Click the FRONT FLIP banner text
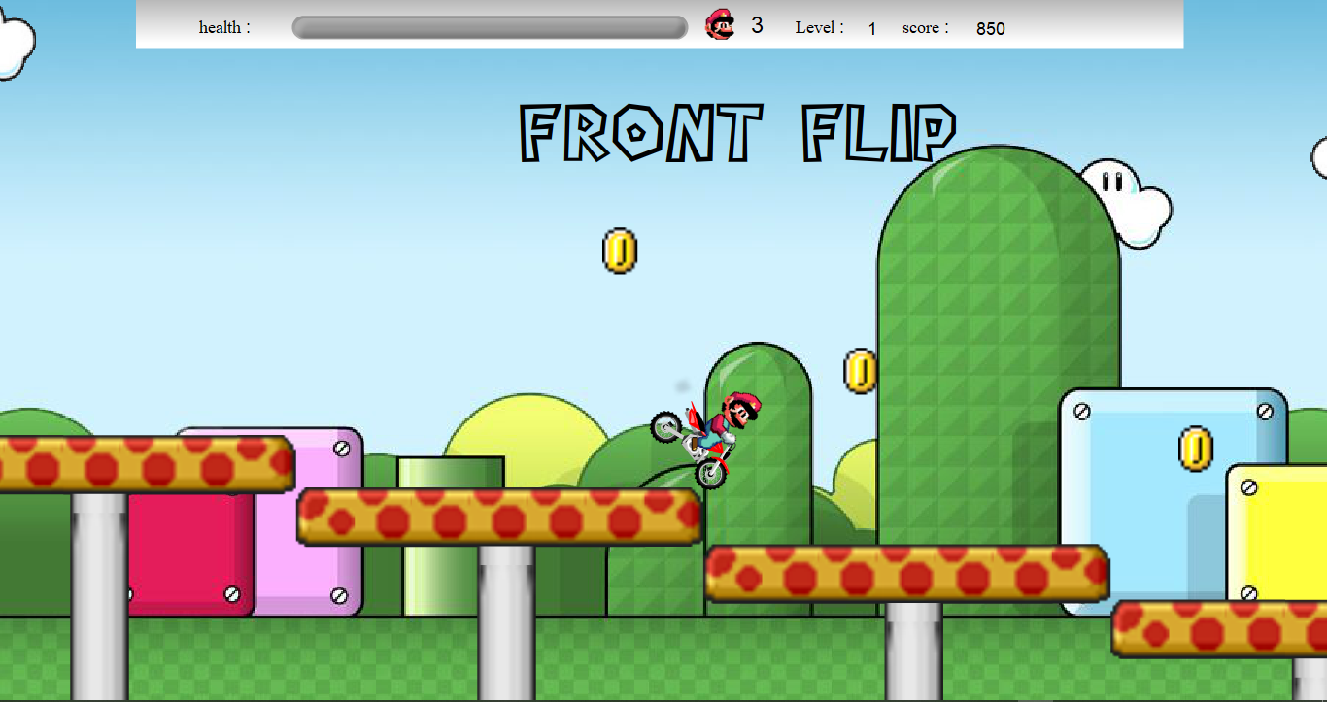The height and width of the screenshot is (702, 1327). pos(738,132)
